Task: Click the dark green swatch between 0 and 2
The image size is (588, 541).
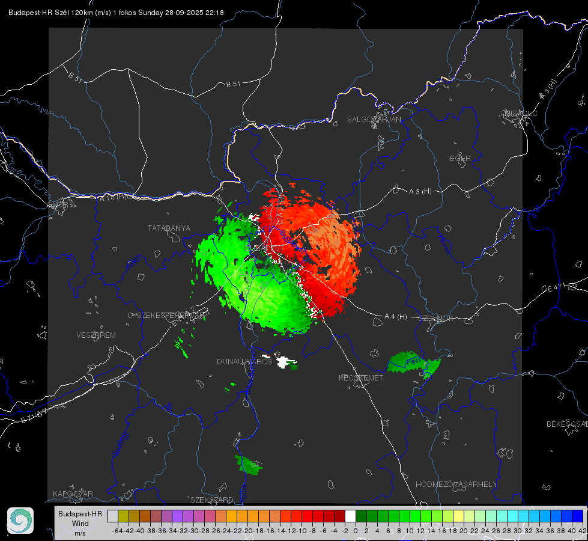Action: [361, 516]
